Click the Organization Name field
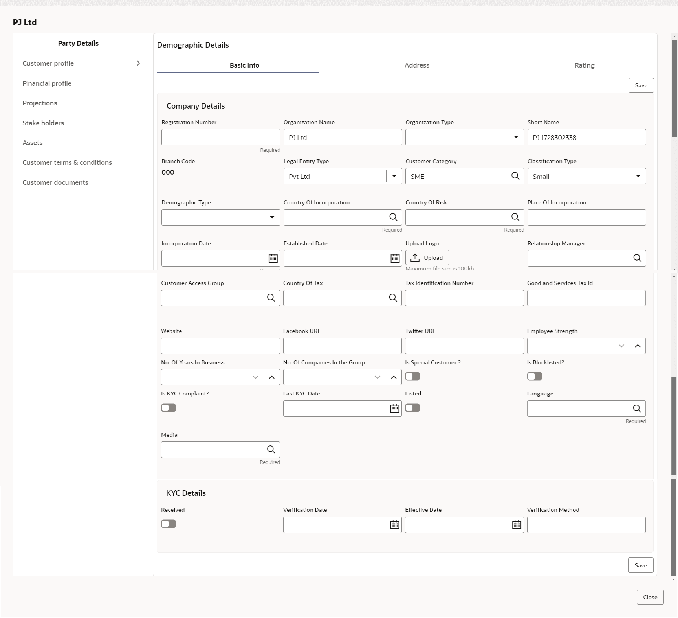Viewport: 678px width, 618px height. (343, 137)
